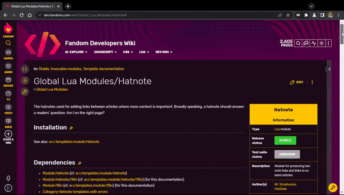This screenshot has height=195, width=344.
Task: Reload the page with browser refresh button
Action: 21,15
